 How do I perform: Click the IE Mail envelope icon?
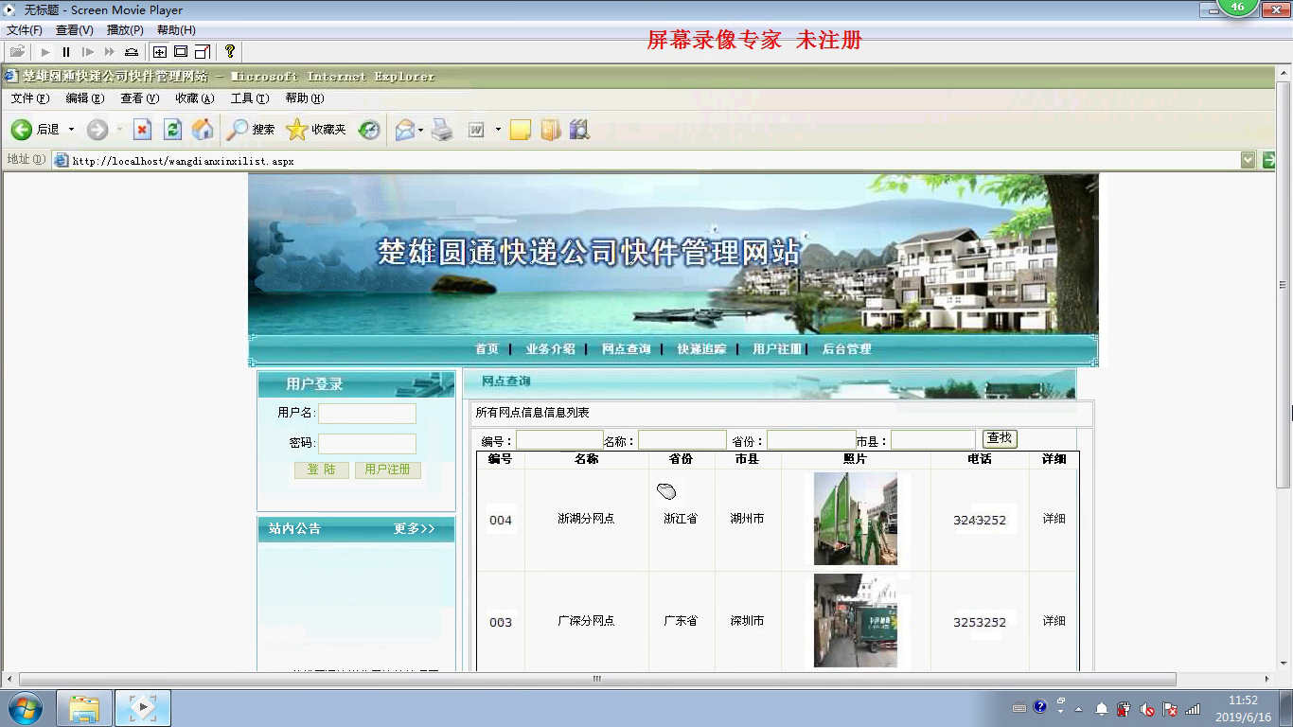click(405, 130)
